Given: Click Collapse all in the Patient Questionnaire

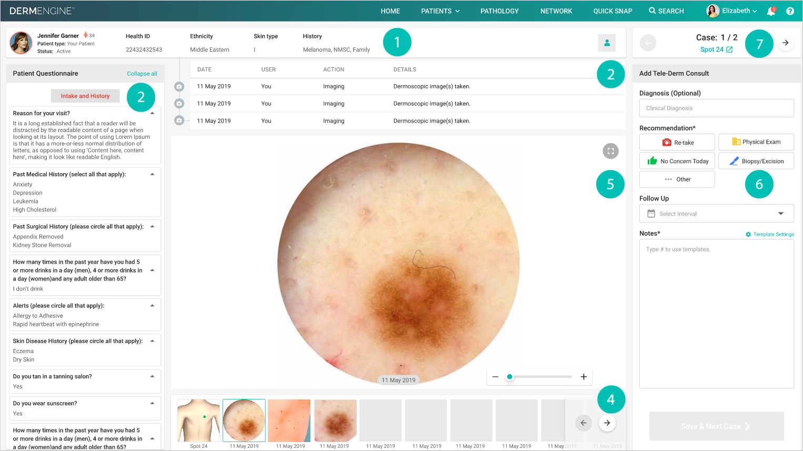Looking at the screenshot, I should pos(142,73).
